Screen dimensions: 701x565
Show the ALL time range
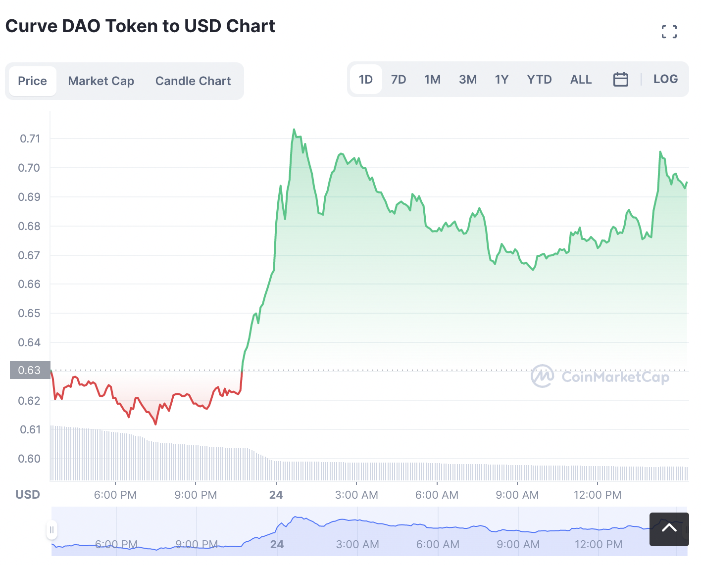(x=581, y=79)
